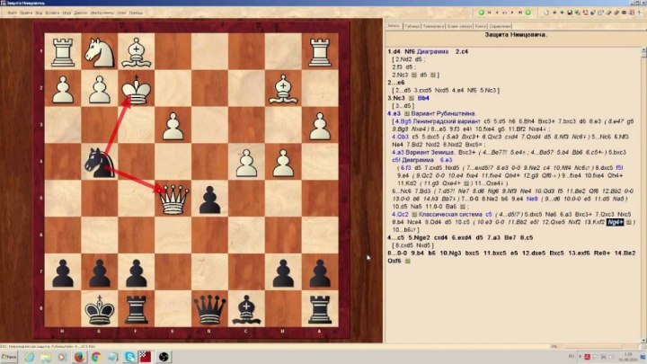Image resolution: width=647 pixels, height=364 pixels.
Task: Open Firefox from the taskbar
Action: click(x=78, y=357)
